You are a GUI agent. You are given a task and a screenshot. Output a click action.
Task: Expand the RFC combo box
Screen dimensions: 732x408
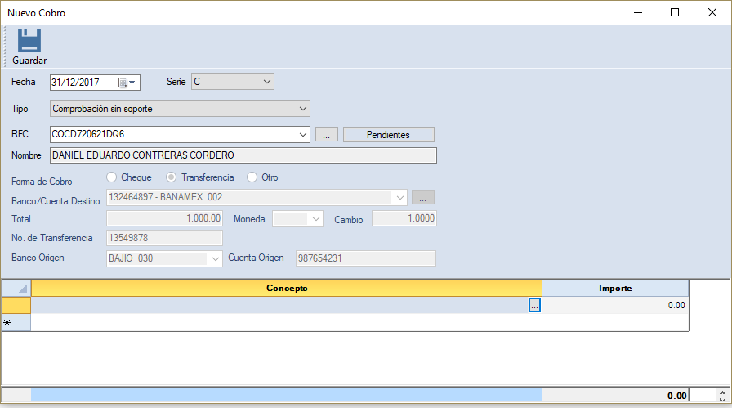coord(302,135)
